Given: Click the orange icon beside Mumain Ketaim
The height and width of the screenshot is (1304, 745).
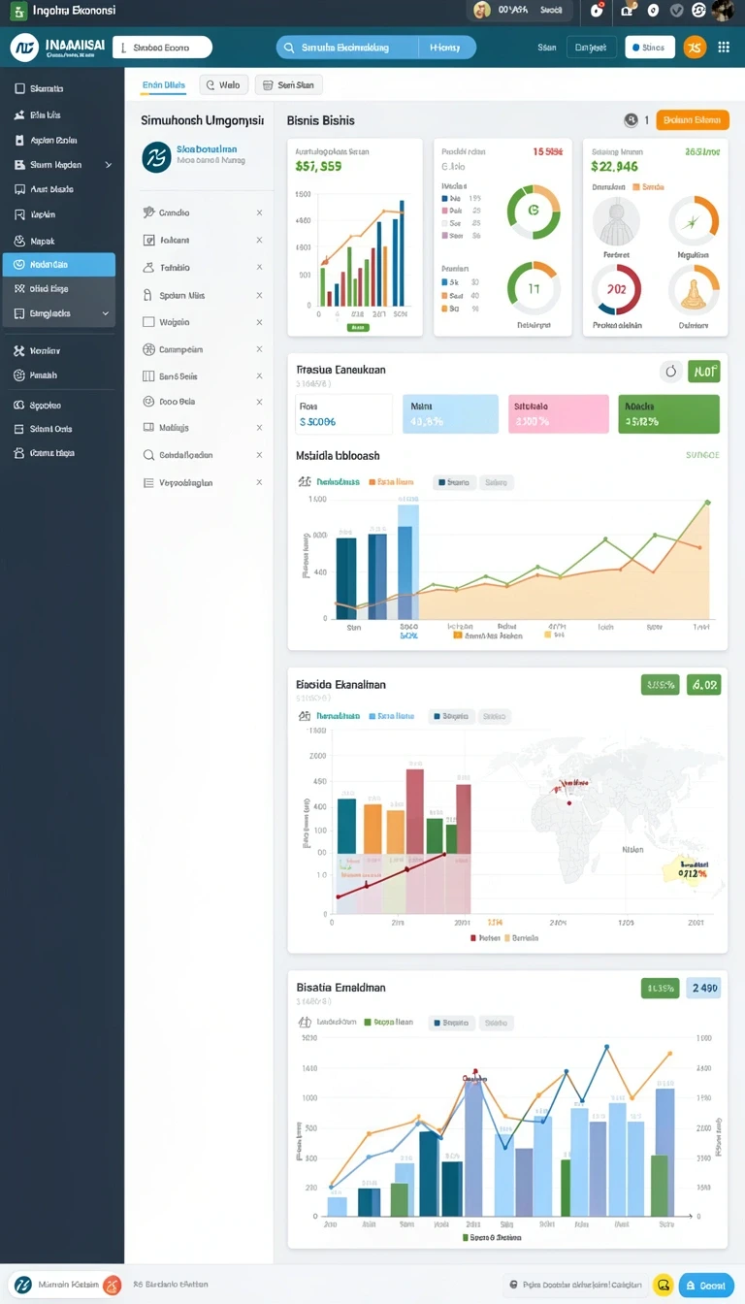Looking at the screenshot, I should pyautogui.click(x=112, y=1285).
